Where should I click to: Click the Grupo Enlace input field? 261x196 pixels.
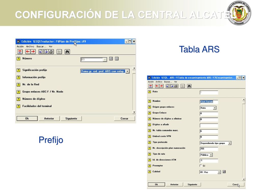click(x=209, y=114)
